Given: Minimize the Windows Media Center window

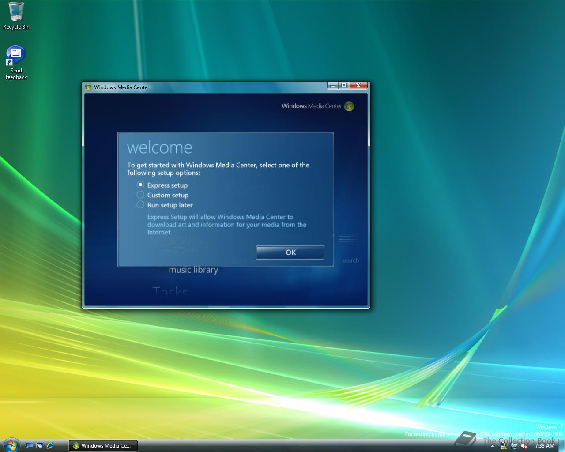Looking at the screenshot, I should pyautogui.click(x=333, y=86).
